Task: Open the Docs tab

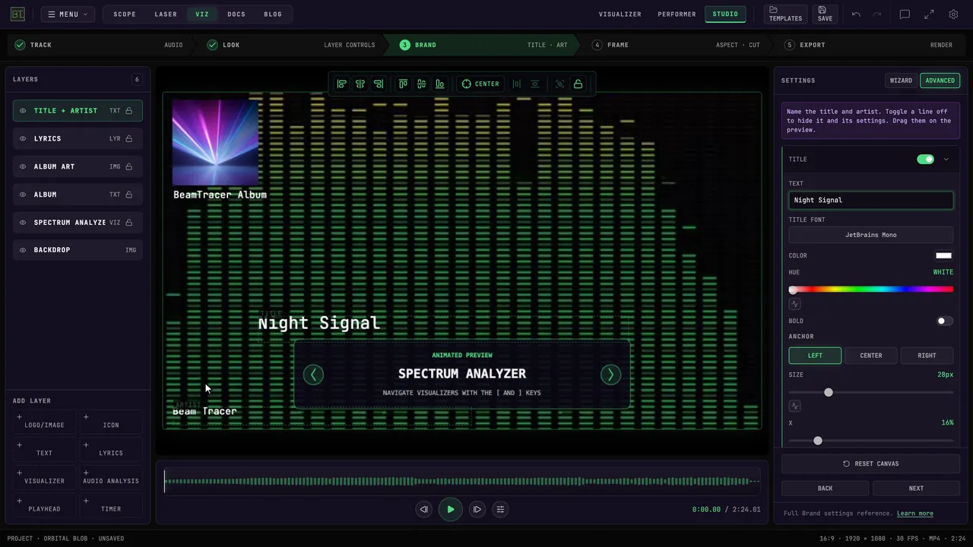Action: pos(236,14)
